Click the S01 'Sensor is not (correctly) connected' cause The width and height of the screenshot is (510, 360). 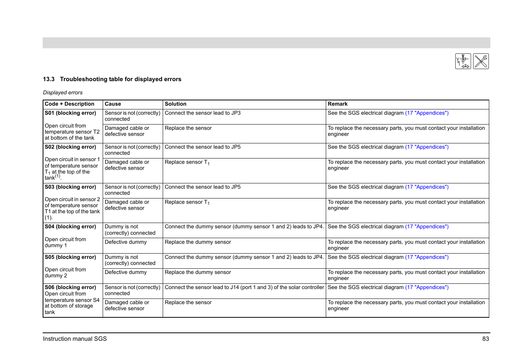pyautogui.click(x=133, y=116)
